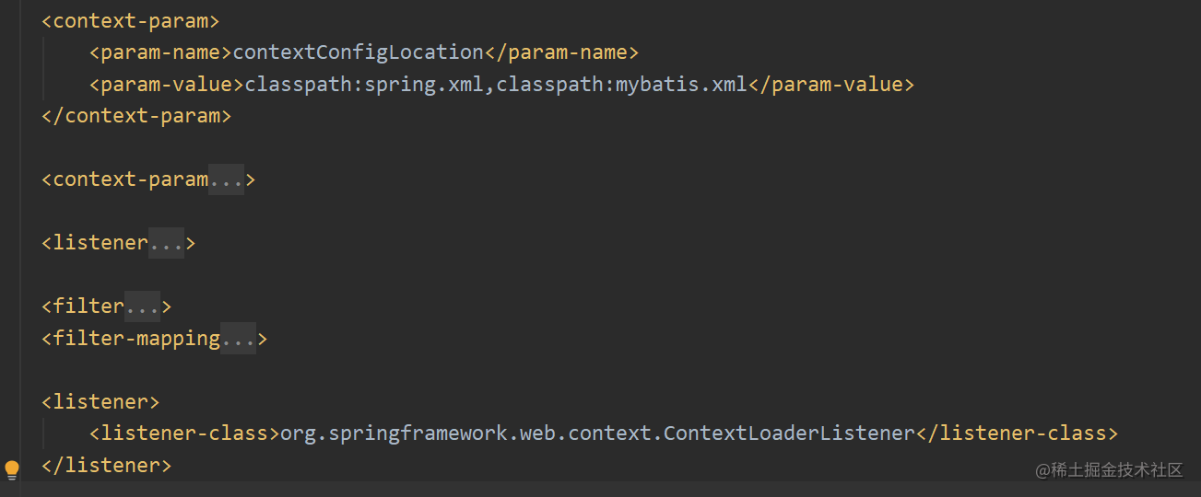The width and height of the screenshot is (1201, 497).
Task: Click the contextConfigLocation parameter name text
Action: pyautogui.click(x=358, y=52)
